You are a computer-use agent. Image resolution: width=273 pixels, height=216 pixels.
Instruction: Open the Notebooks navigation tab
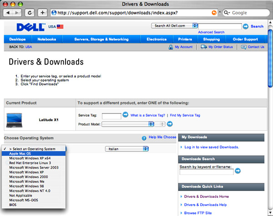[x=47, y=39]
